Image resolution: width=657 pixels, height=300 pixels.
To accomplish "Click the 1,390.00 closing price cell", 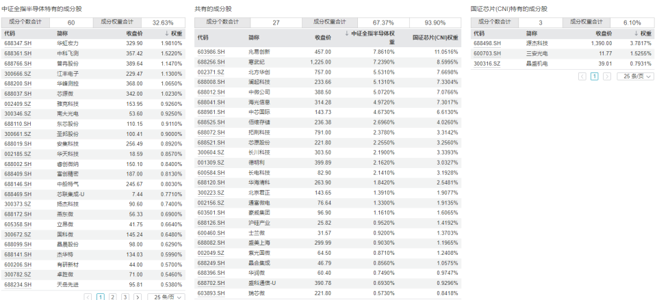I will click(x=602, y=43).
